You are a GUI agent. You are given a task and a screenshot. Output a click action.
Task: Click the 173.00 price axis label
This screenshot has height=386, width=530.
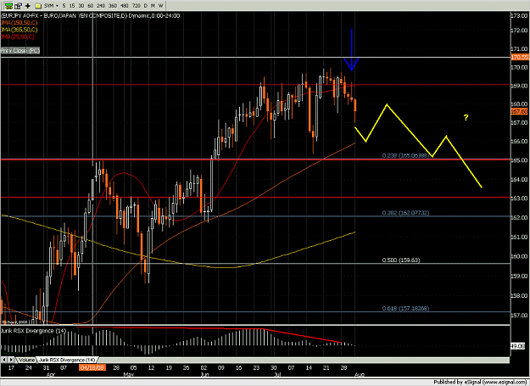(x=520, y=16)
